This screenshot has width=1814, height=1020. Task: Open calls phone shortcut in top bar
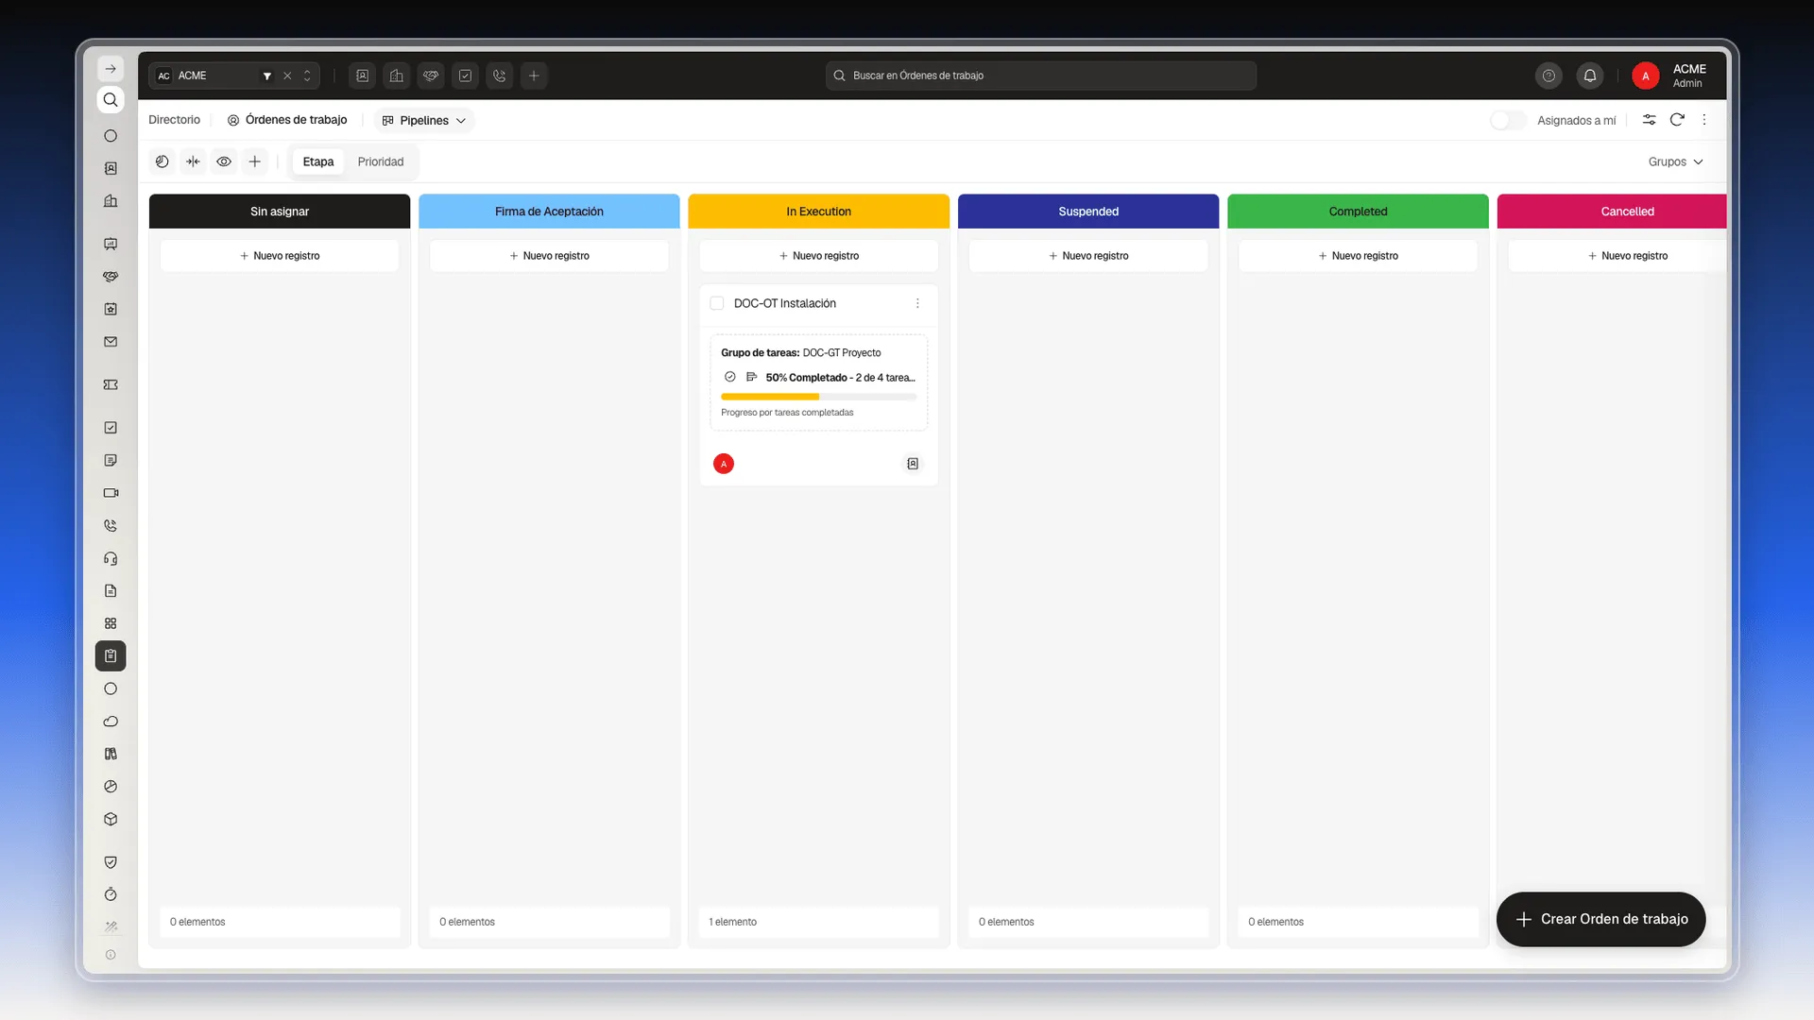[x=500, y=76]
